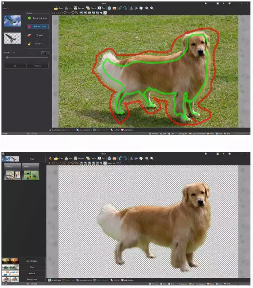Click the email envelope icon in the upper window toolbar
This screenshot has width=253, height=288.
(114, 8)
